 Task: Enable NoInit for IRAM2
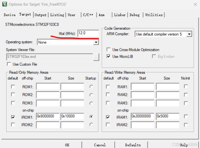186,125
